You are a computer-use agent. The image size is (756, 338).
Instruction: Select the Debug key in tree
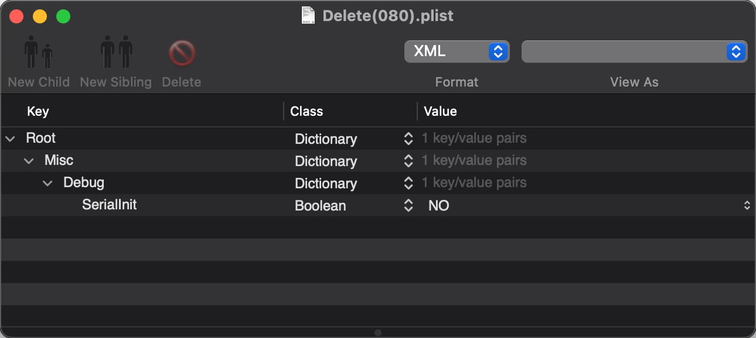tap(84, 182)
